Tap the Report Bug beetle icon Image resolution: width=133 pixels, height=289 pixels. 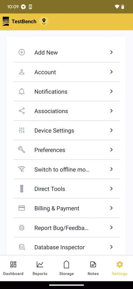pos(22,228)
